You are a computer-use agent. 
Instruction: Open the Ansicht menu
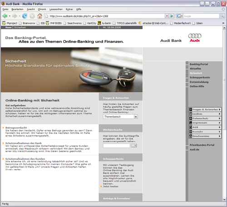point(31,9)
